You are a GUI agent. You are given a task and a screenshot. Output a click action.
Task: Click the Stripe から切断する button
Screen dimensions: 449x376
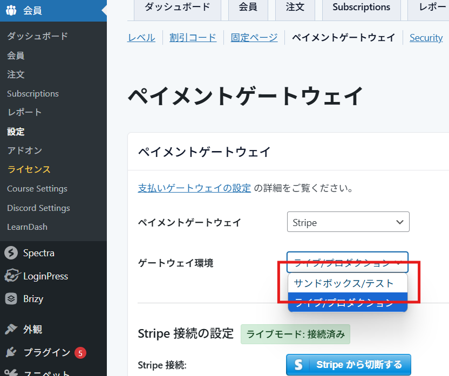pos(348,365)
